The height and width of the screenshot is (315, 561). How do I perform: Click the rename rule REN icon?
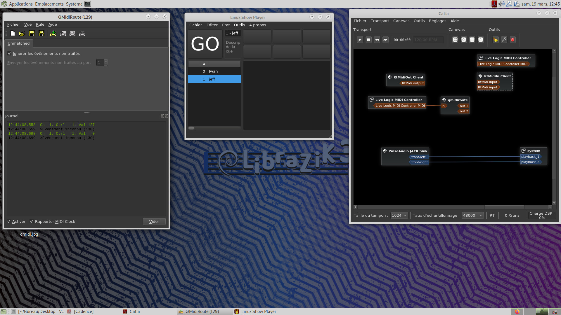pyautogui.click(x=72, y=34)
